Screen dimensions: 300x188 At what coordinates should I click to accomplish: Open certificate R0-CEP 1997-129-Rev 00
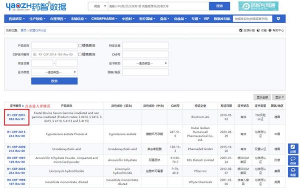click(x=16, y=160)
